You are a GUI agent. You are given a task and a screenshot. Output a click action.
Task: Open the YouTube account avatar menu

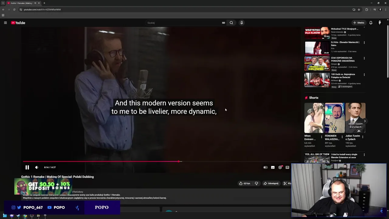pos(380,23)
